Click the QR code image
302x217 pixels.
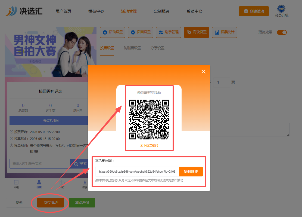[149, 120]
